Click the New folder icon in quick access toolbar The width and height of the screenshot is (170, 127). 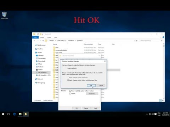click(40, 34)
